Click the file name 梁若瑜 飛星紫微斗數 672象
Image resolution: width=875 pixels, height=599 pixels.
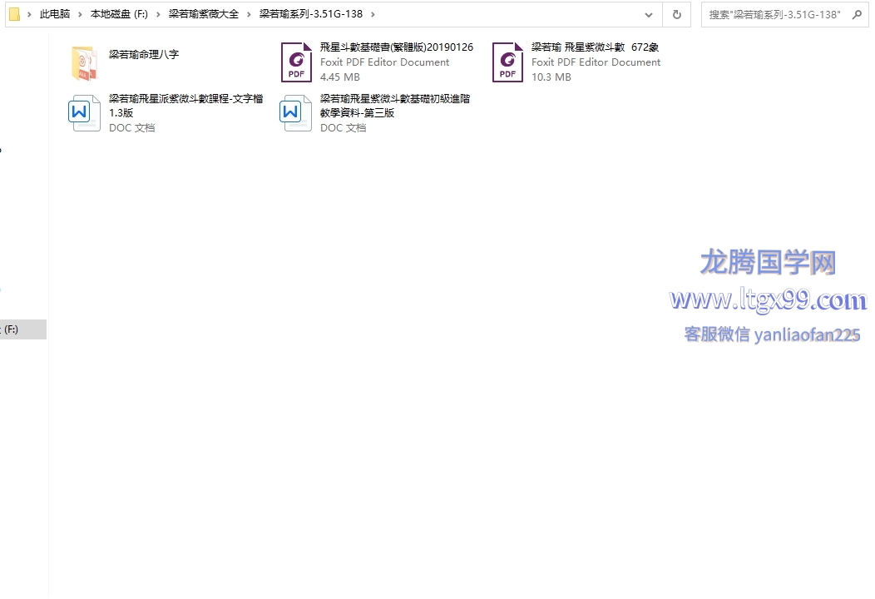pyautogui.click(x=595, y=47)
